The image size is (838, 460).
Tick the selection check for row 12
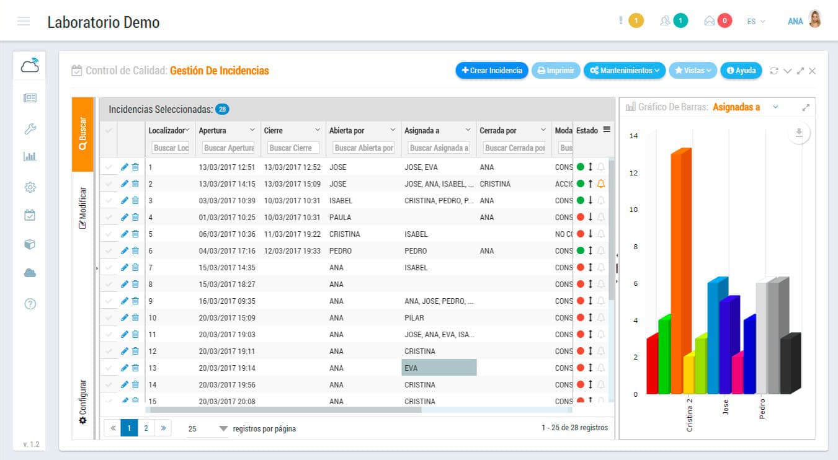(109, 351)
